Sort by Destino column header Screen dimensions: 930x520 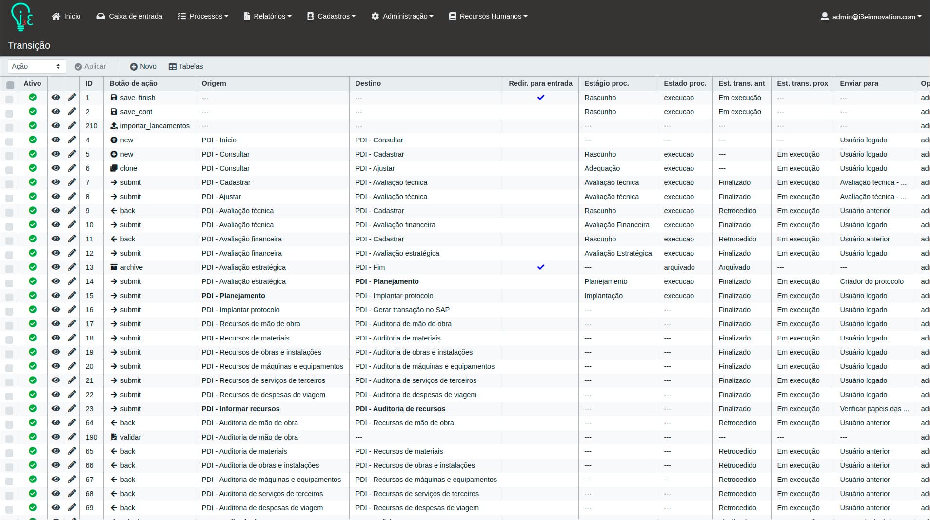(x=368, y=83)
